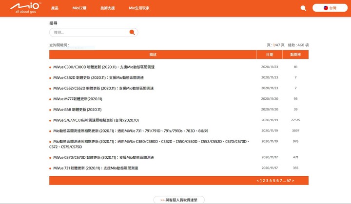The image size is (351, 204).
Task: Click the 頁：1/47 頁 page indicator
Action: coord(275,45)
